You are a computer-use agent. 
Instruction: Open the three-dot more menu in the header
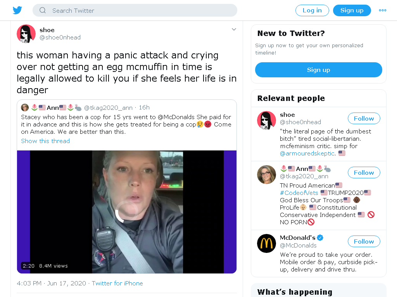point(382,10)
